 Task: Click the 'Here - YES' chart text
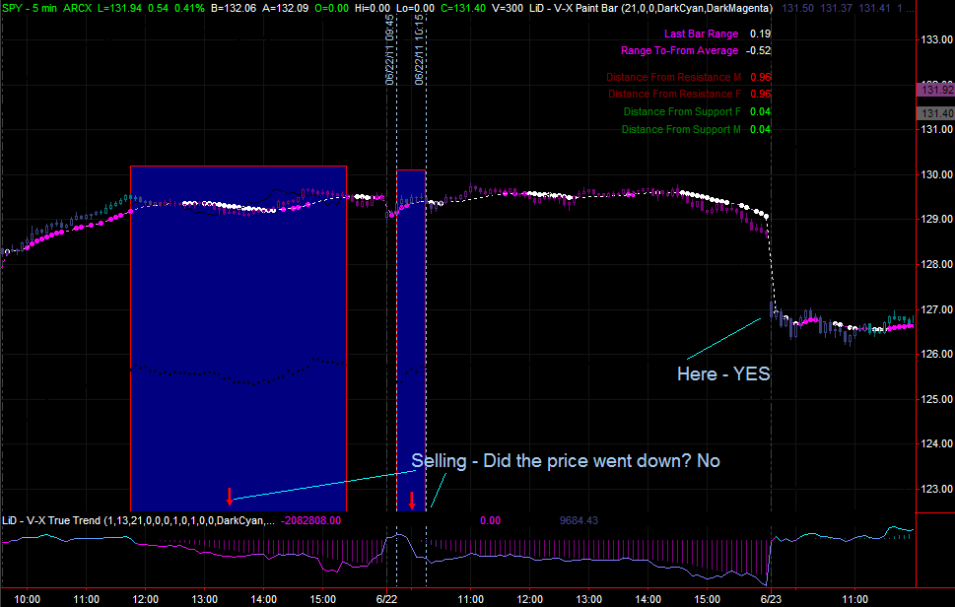[723, 373]
